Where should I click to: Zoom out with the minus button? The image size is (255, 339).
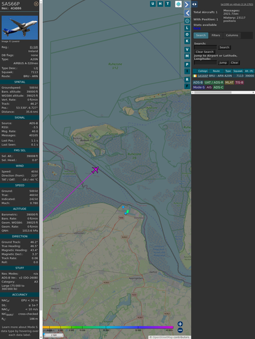[x=180, y=330]
